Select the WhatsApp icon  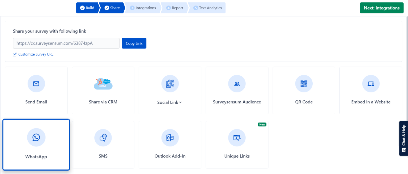point(36,137)
